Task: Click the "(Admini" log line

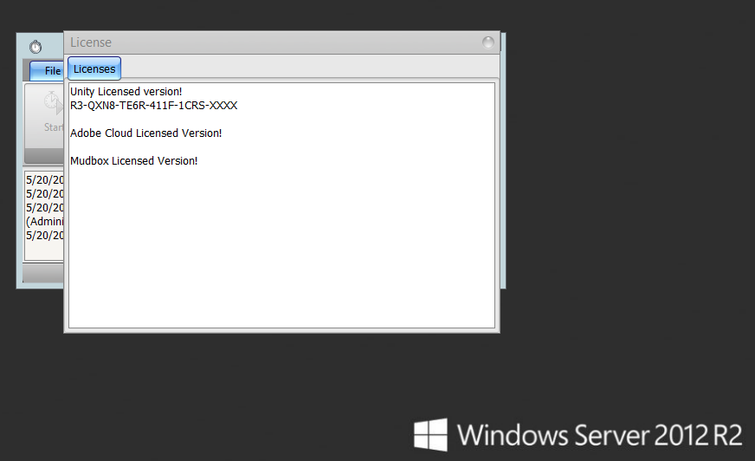Action: coord(45,222)
